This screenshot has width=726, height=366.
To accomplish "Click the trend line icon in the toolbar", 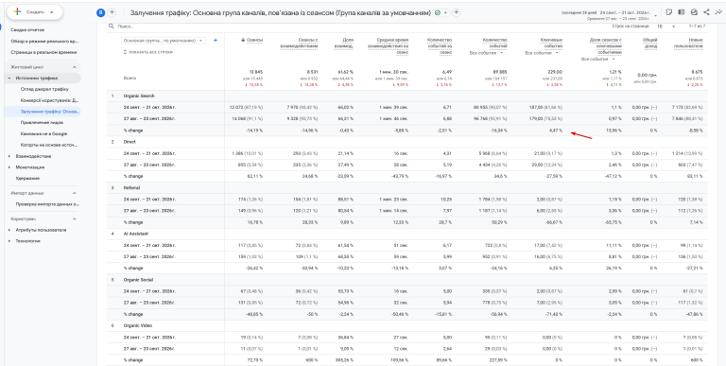I will pos(718,12).
